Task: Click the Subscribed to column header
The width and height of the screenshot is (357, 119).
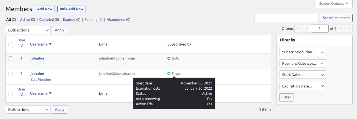Action: pos(179,44)
